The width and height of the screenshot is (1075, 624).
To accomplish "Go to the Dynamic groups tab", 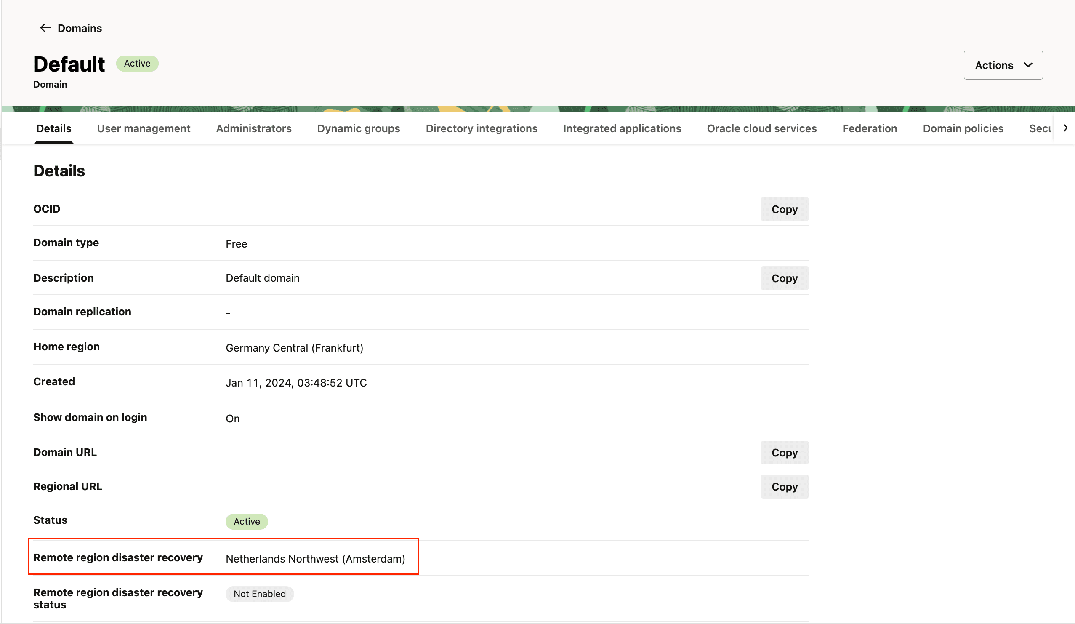I will point(358,128).
